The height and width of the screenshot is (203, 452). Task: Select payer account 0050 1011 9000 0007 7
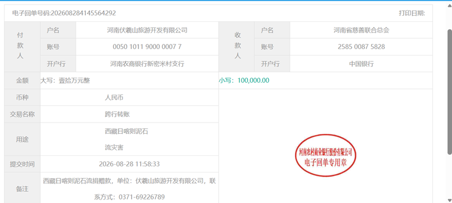(x=147, y=47)
